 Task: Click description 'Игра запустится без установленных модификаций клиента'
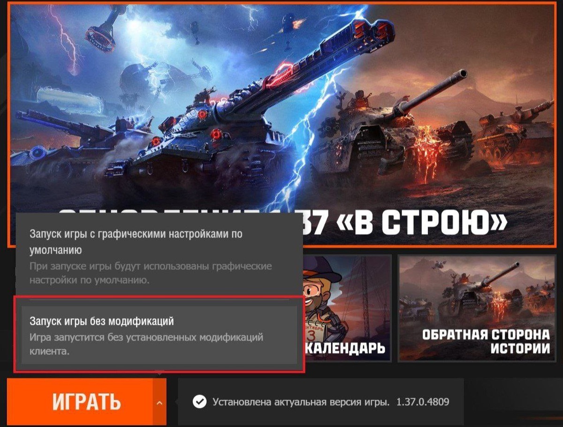[x=146, y=344]
